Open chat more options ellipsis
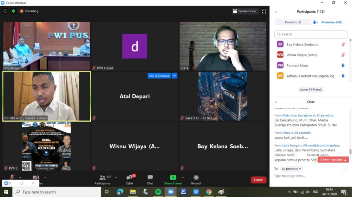352x197 pixels. point(345,169)
